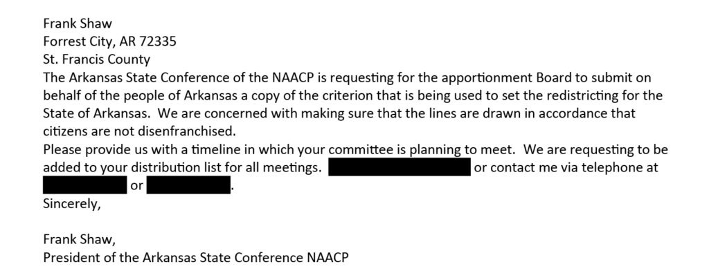Click the first redacted phone number block
This screenshot has width=709, height=280.
pyautogui.click(x=84, y=185)
